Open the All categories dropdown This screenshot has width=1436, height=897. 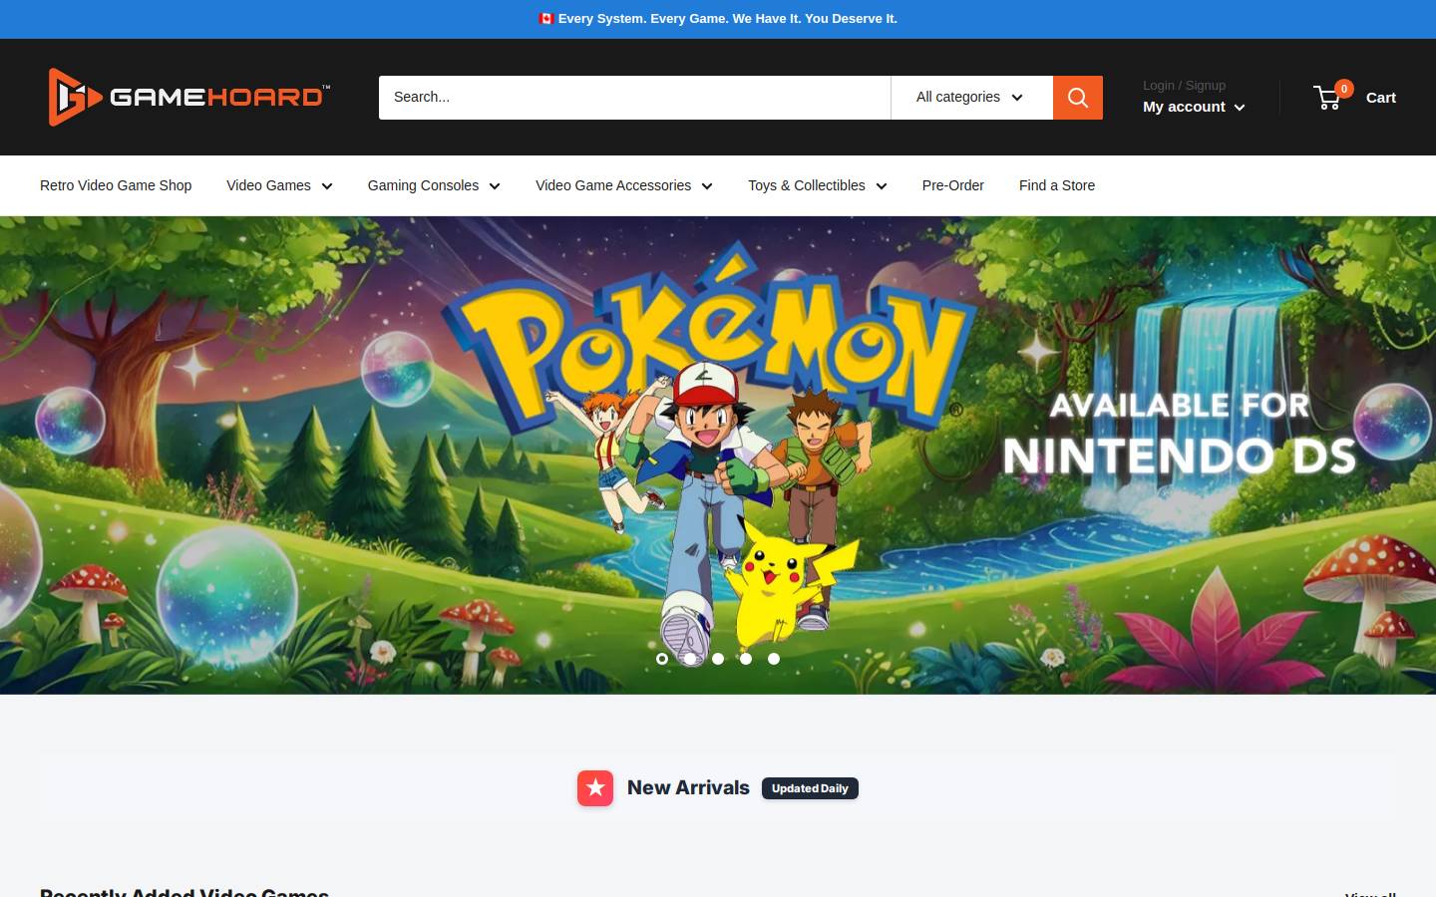pos(971,98)
